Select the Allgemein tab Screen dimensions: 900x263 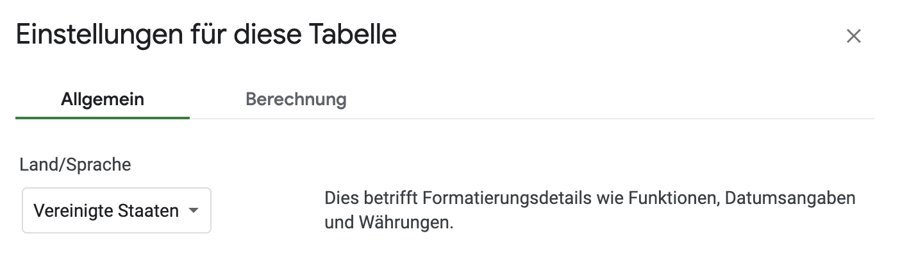point(103,100)
